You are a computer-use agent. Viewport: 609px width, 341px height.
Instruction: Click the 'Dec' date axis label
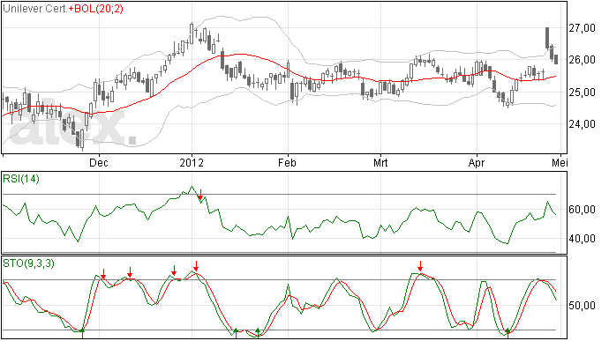[99, 162]
